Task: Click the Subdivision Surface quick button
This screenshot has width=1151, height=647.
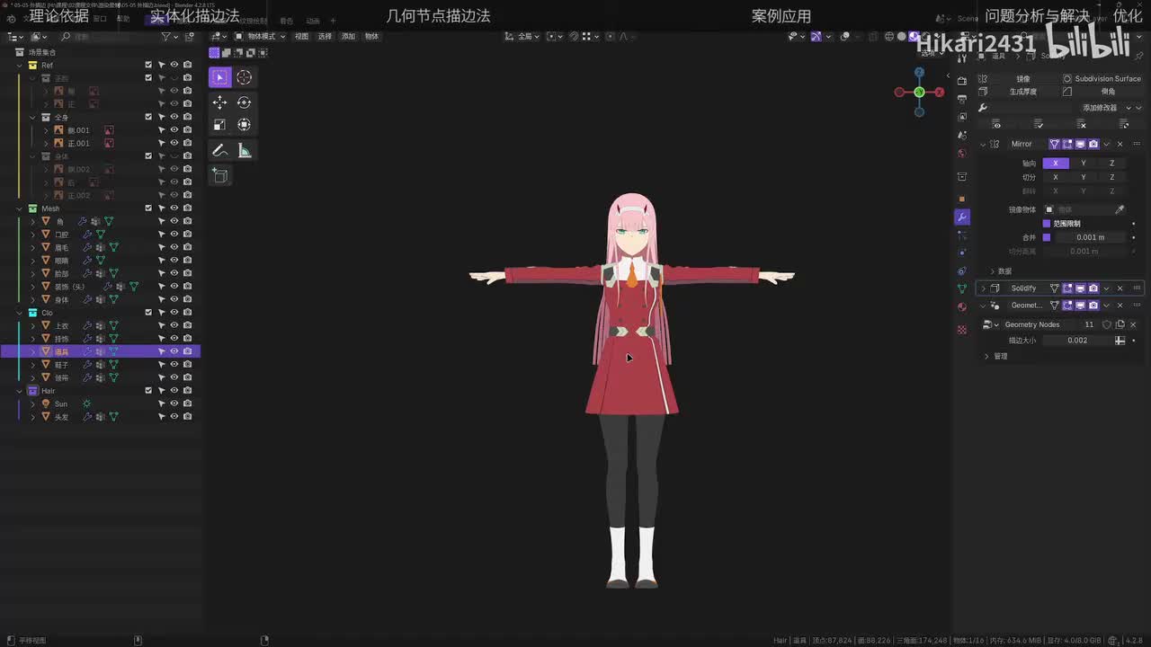Action: coord(1102,79)
